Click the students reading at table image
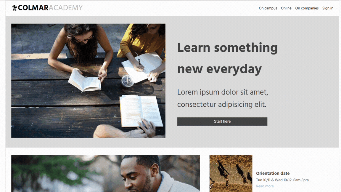Image resolution: width=341 pixels, height=192 pixels. click(88, 81)
